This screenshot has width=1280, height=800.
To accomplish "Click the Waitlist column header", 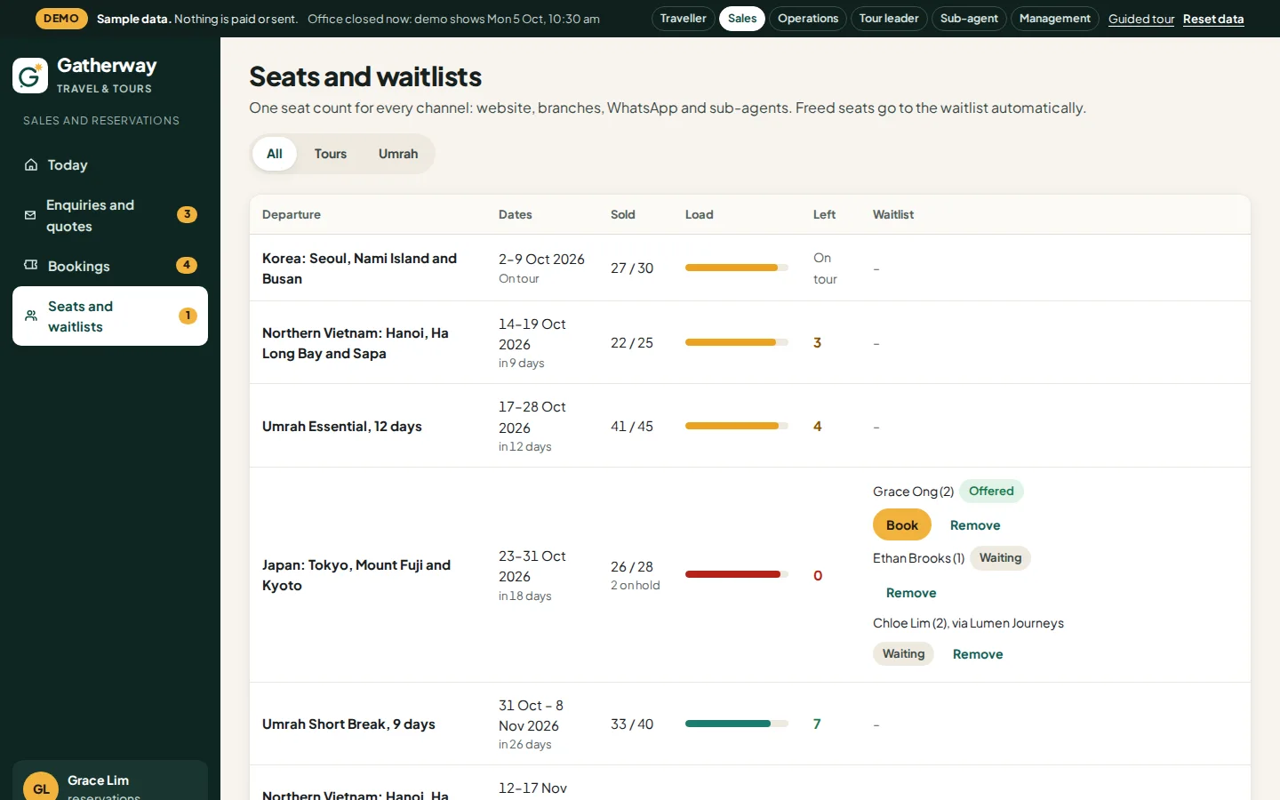I will (x=893, y=214).
